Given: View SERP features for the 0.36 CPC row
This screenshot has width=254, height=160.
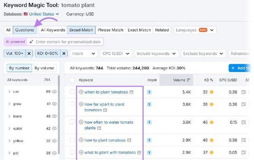Looking at the screenshot, I should coord(244,104).
